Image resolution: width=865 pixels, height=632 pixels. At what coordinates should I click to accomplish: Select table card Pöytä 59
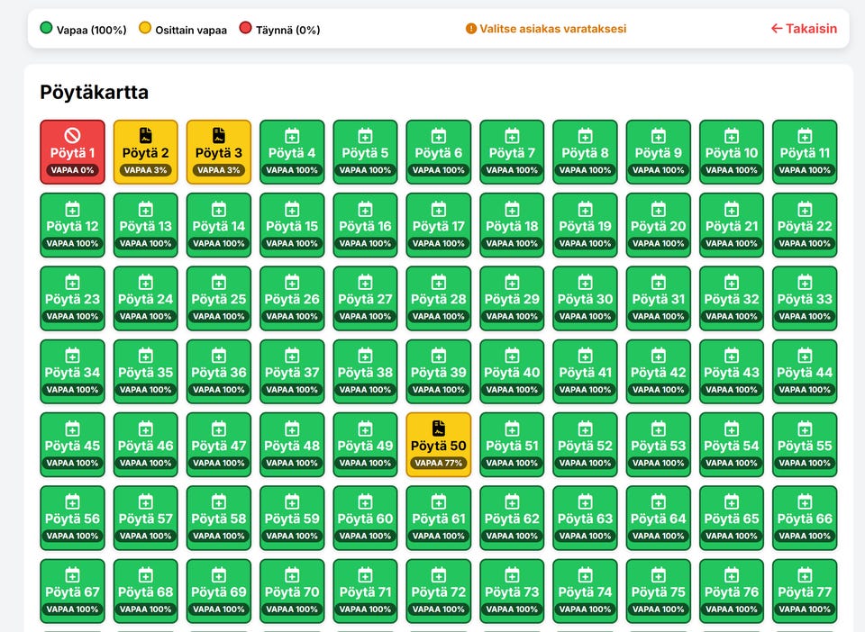292,518
